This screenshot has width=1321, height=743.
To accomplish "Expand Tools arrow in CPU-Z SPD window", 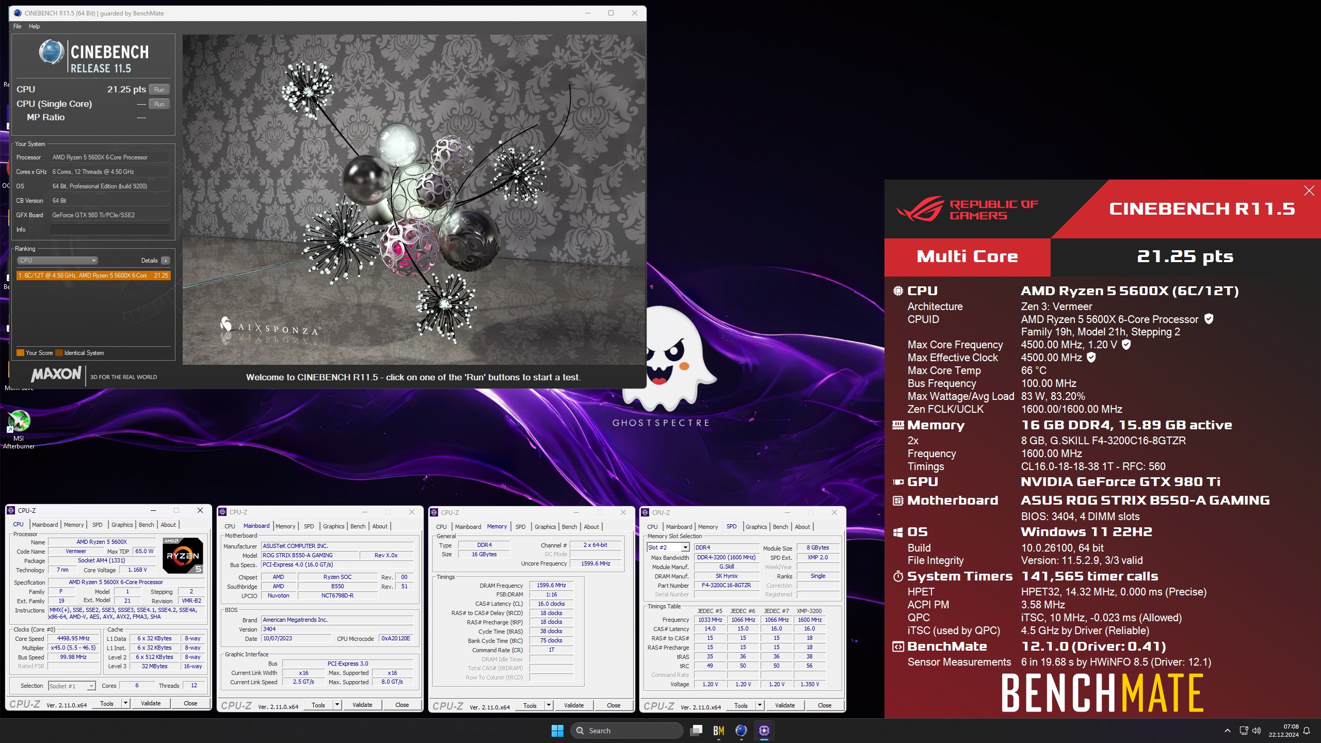I will click(760, 705).
